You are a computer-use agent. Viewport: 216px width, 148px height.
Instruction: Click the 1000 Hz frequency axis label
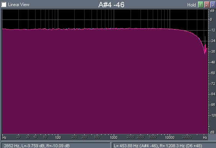click(x=114, y=137)
